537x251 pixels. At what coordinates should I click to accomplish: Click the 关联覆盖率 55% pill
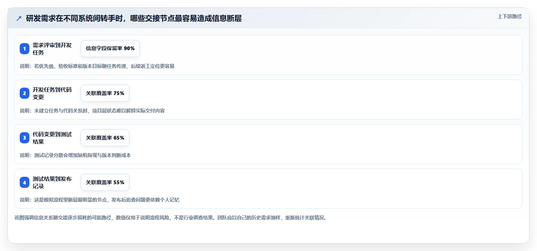tap(105, 182)
